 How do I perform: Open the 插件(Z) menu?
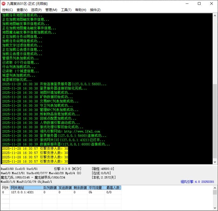pos(95,10)
